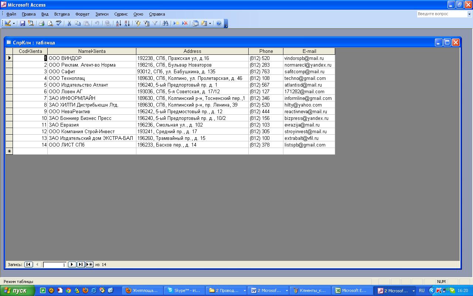Go to next record navigation button

(72, 265)
